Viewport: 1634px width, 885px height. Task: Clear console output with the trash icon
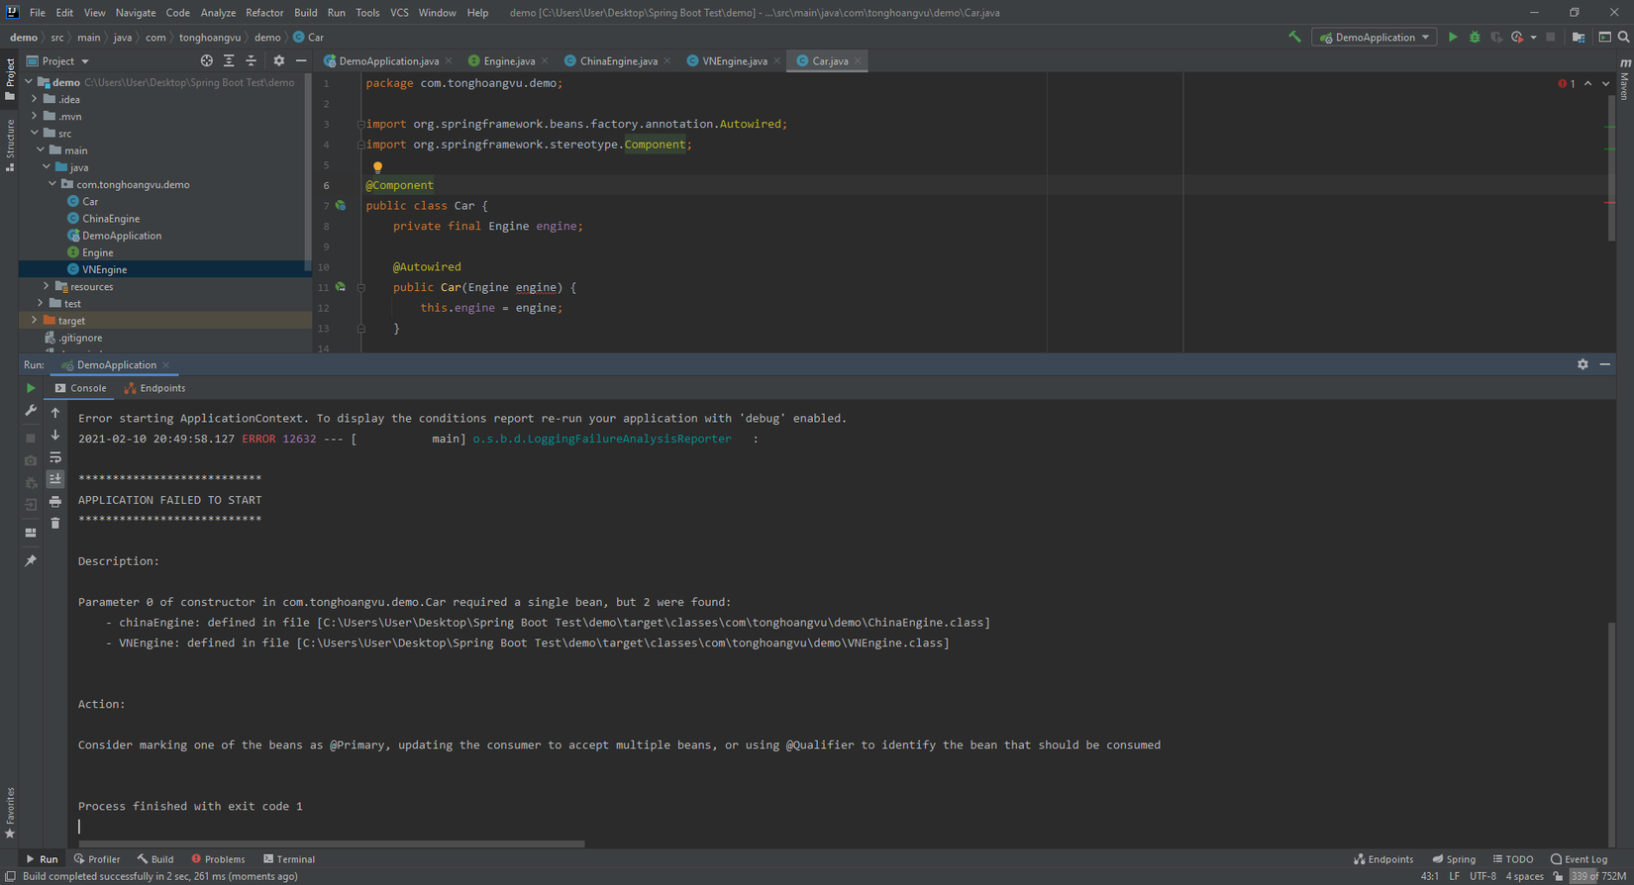55,524
